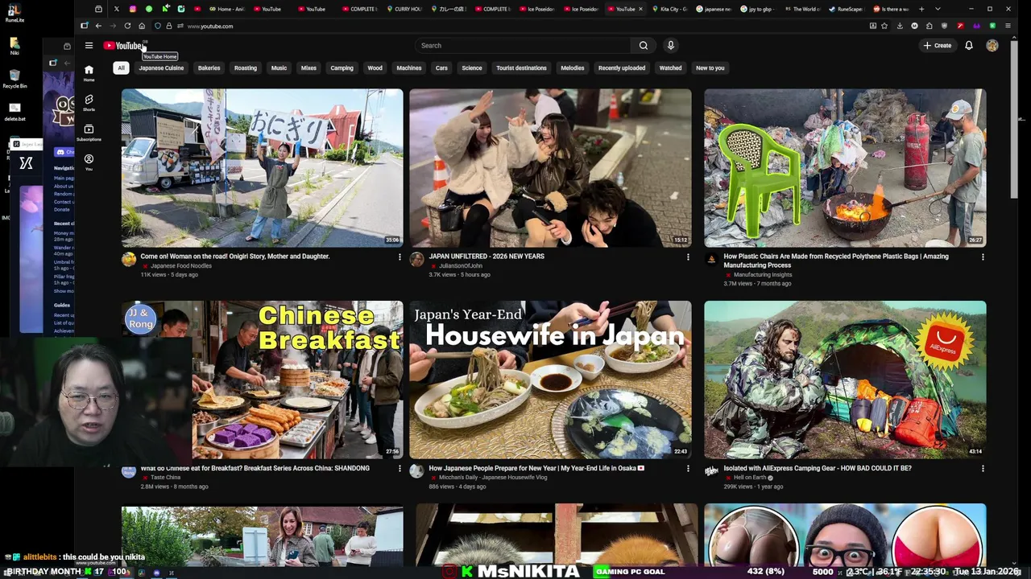This screenshot has width=1031, height=579.
Task: Open Home in the YouTube sidebar
Action: (x=89, y=73)
